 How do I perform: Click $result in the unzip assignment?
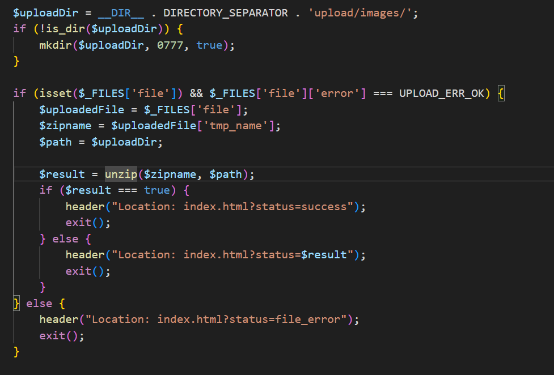[62, 174]
